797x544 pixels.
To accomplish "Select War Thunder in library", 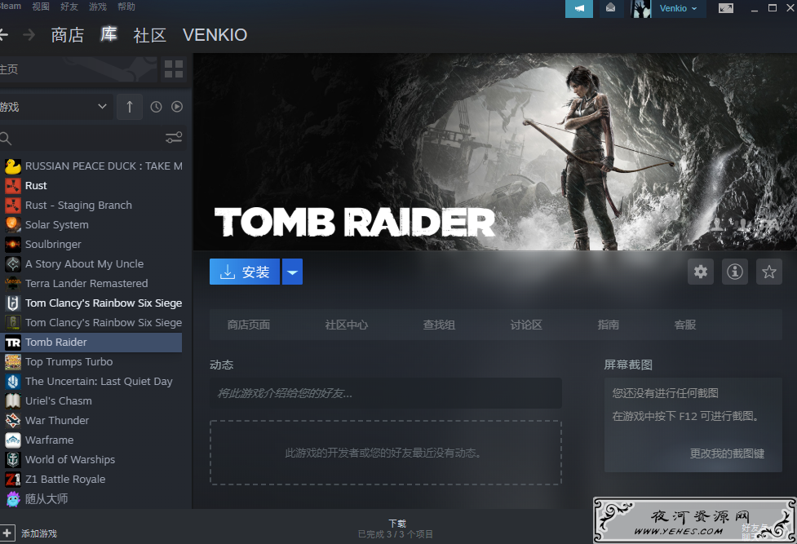I will tap(91, 421).
